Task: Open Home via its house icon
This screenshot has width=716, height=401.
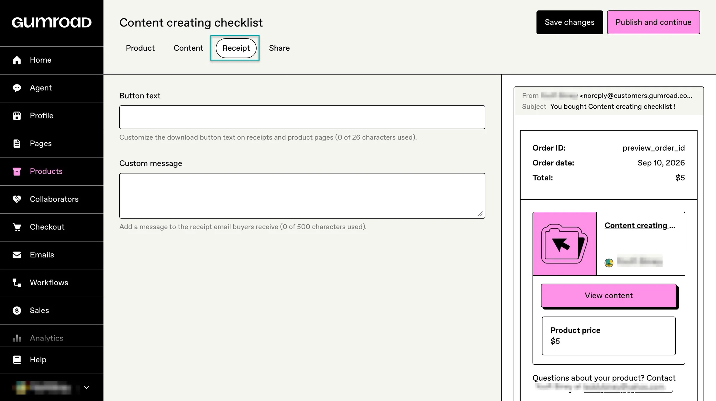Action: tap(17, 60)
